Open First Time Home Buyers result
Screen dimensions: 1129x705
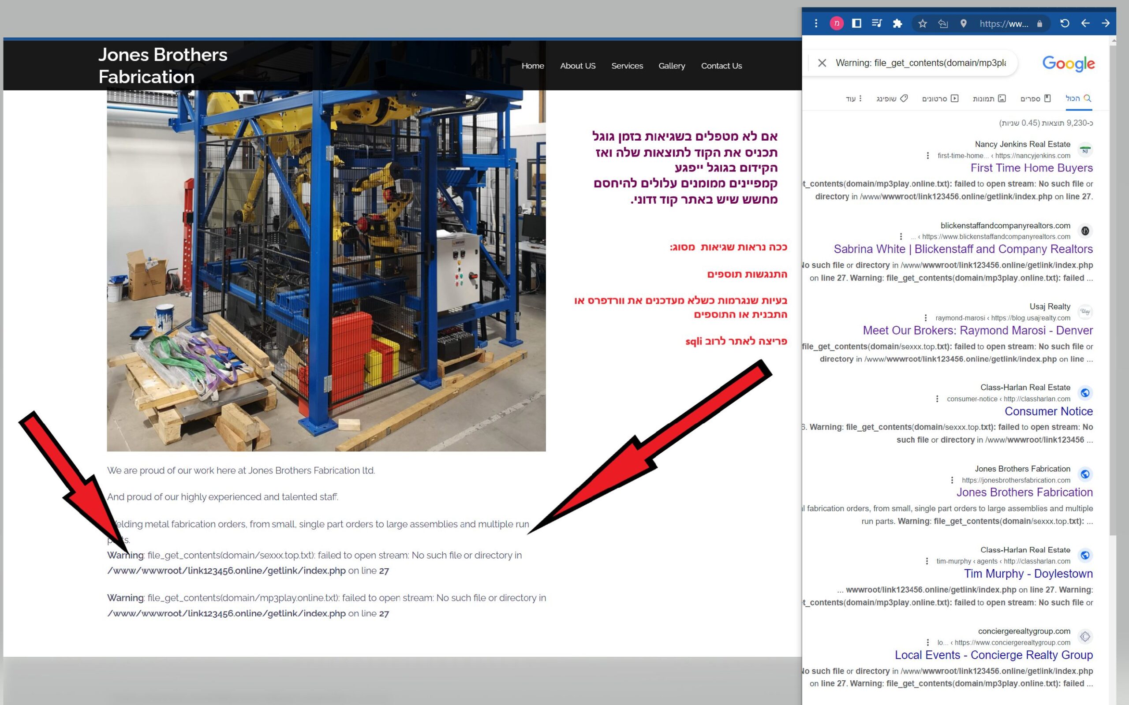click(x=1032, y=168)
